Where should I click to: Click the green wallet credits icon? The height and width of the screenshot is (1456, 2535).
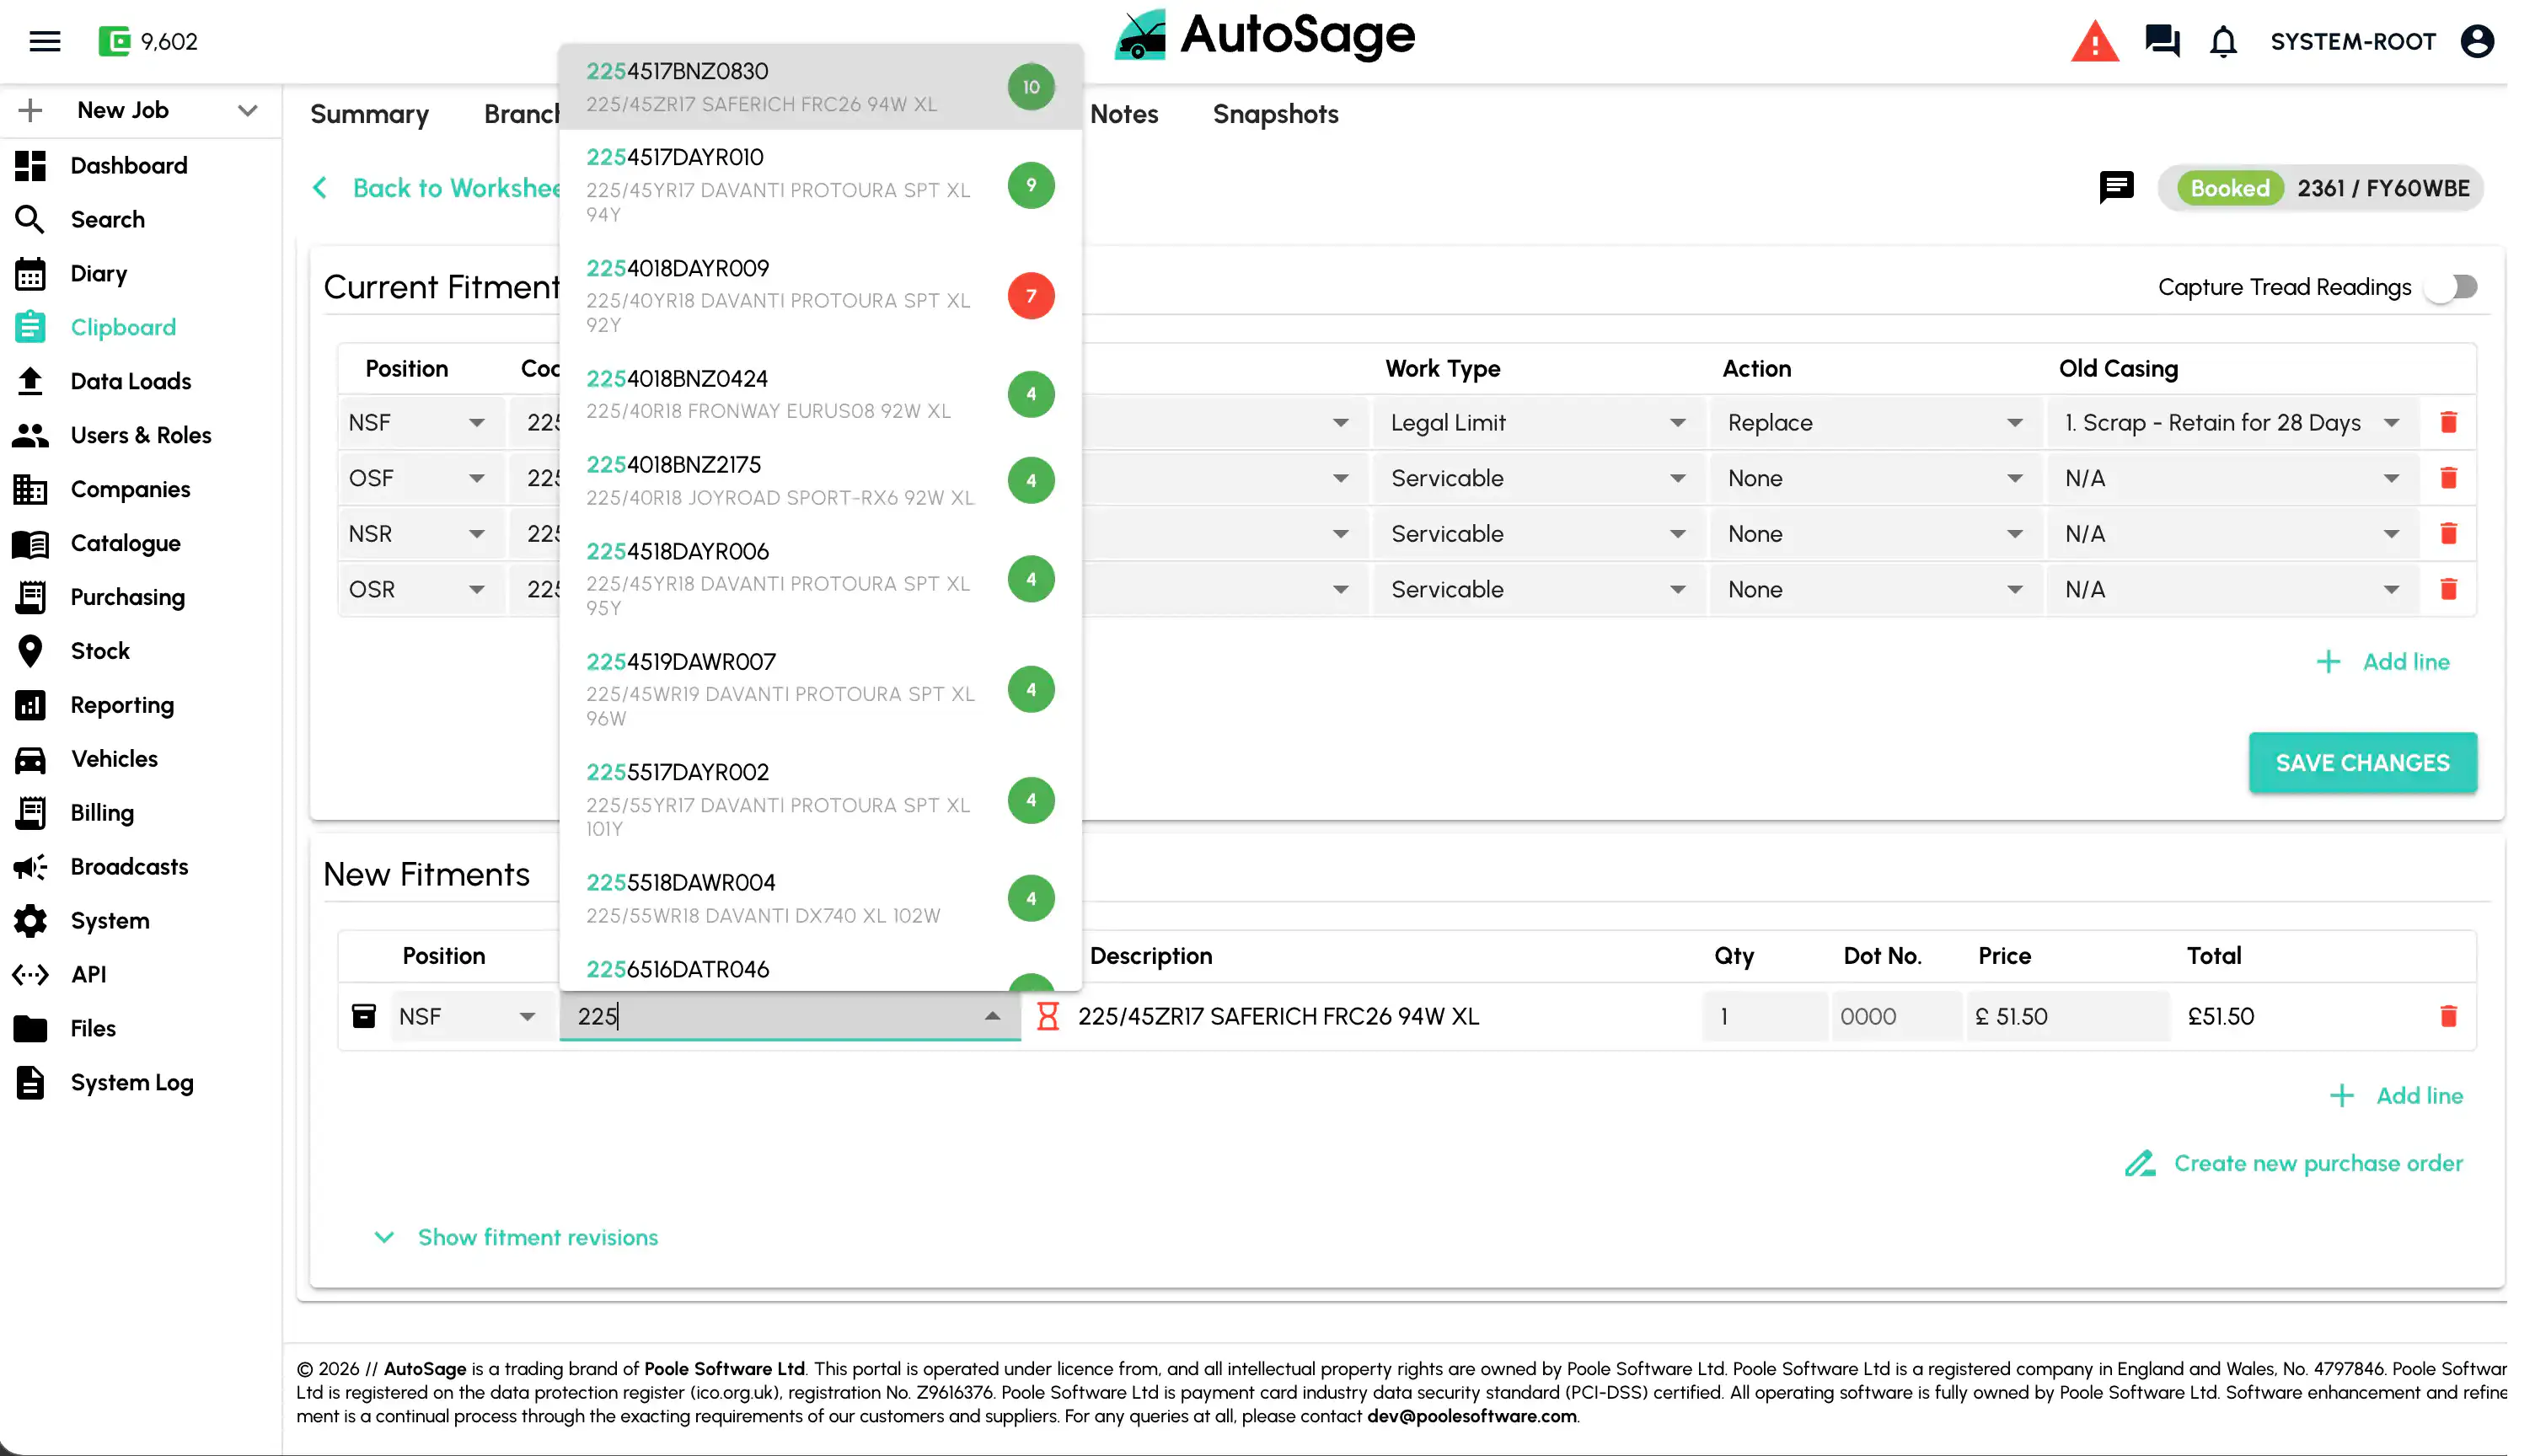(114, 41)
